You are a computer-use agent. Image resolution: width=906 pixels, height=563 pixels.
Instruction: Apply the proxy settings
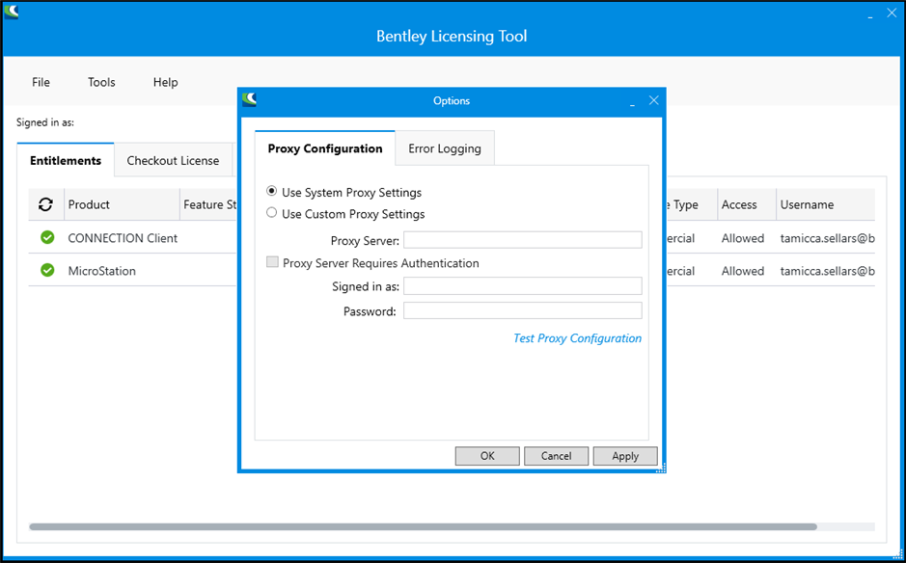pyautogui.click(x=625, y=456)
